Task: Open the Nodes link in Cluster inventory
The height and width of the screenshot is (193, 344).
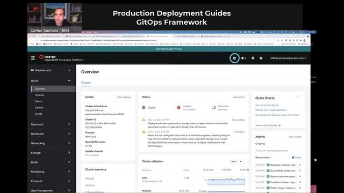Action: 90,179
